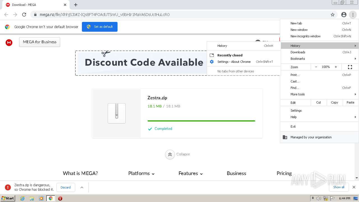Click Copy in Edit row
This screenshot has width=359, height=202.
pyautogui.click(x=335, y=102)
